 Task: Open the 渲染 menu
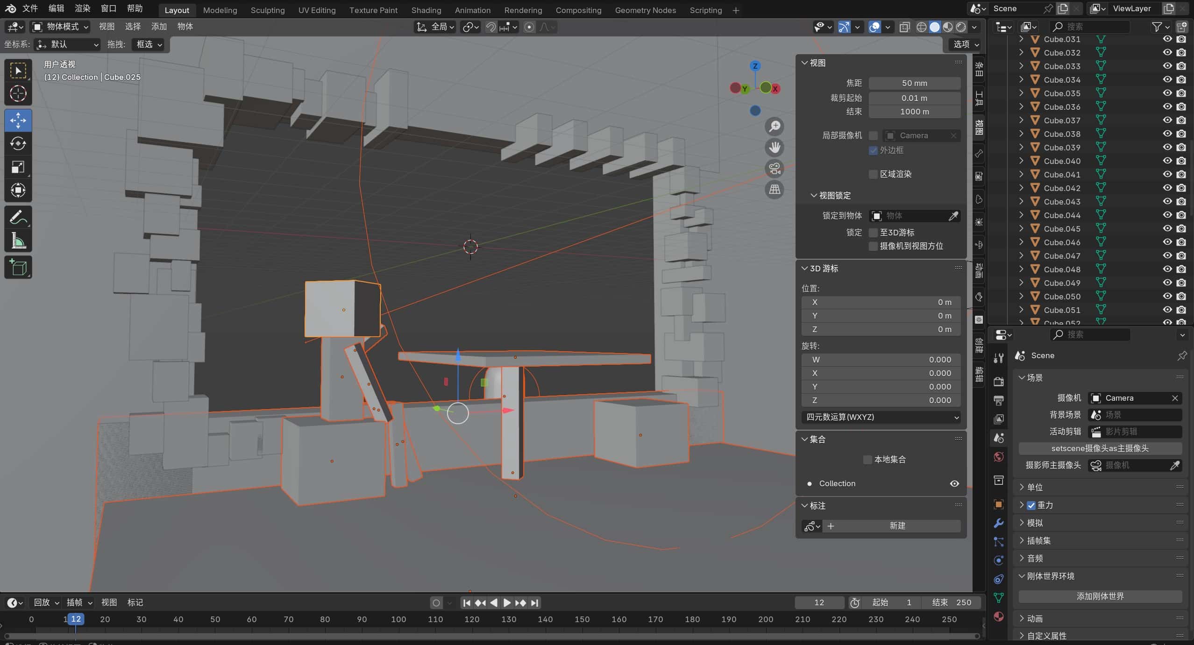82,8
